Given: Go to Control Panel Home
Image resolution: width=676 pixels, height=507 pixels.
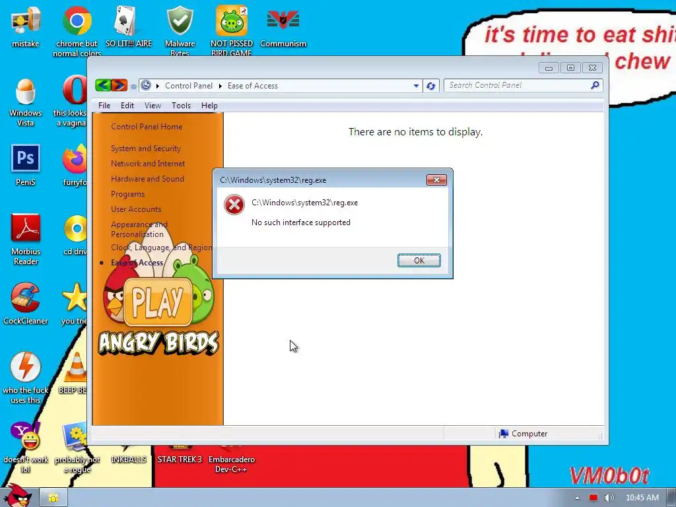Looking at the screenshot, I should coord(147,126).
